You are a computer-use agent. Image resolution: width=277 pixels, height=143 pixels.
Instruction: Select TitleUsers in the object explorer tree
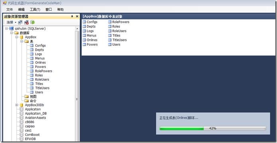coord(42,88)
